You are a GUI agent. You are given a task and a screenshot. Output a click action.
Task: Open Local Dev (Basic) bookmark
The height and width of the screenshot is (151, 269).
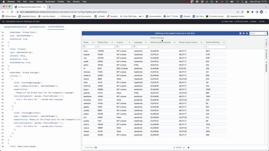(x=47, y=16)
